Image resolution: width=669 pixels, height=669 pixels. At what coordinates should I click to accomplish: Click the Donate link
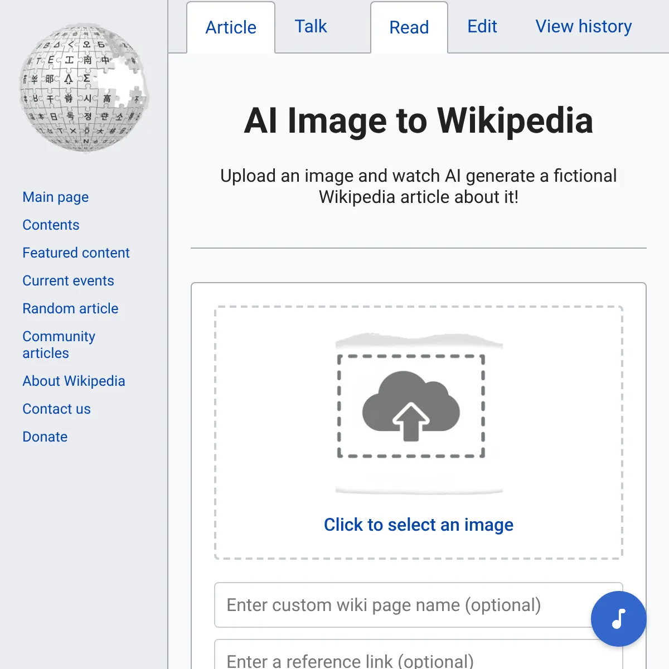point(45,437)
